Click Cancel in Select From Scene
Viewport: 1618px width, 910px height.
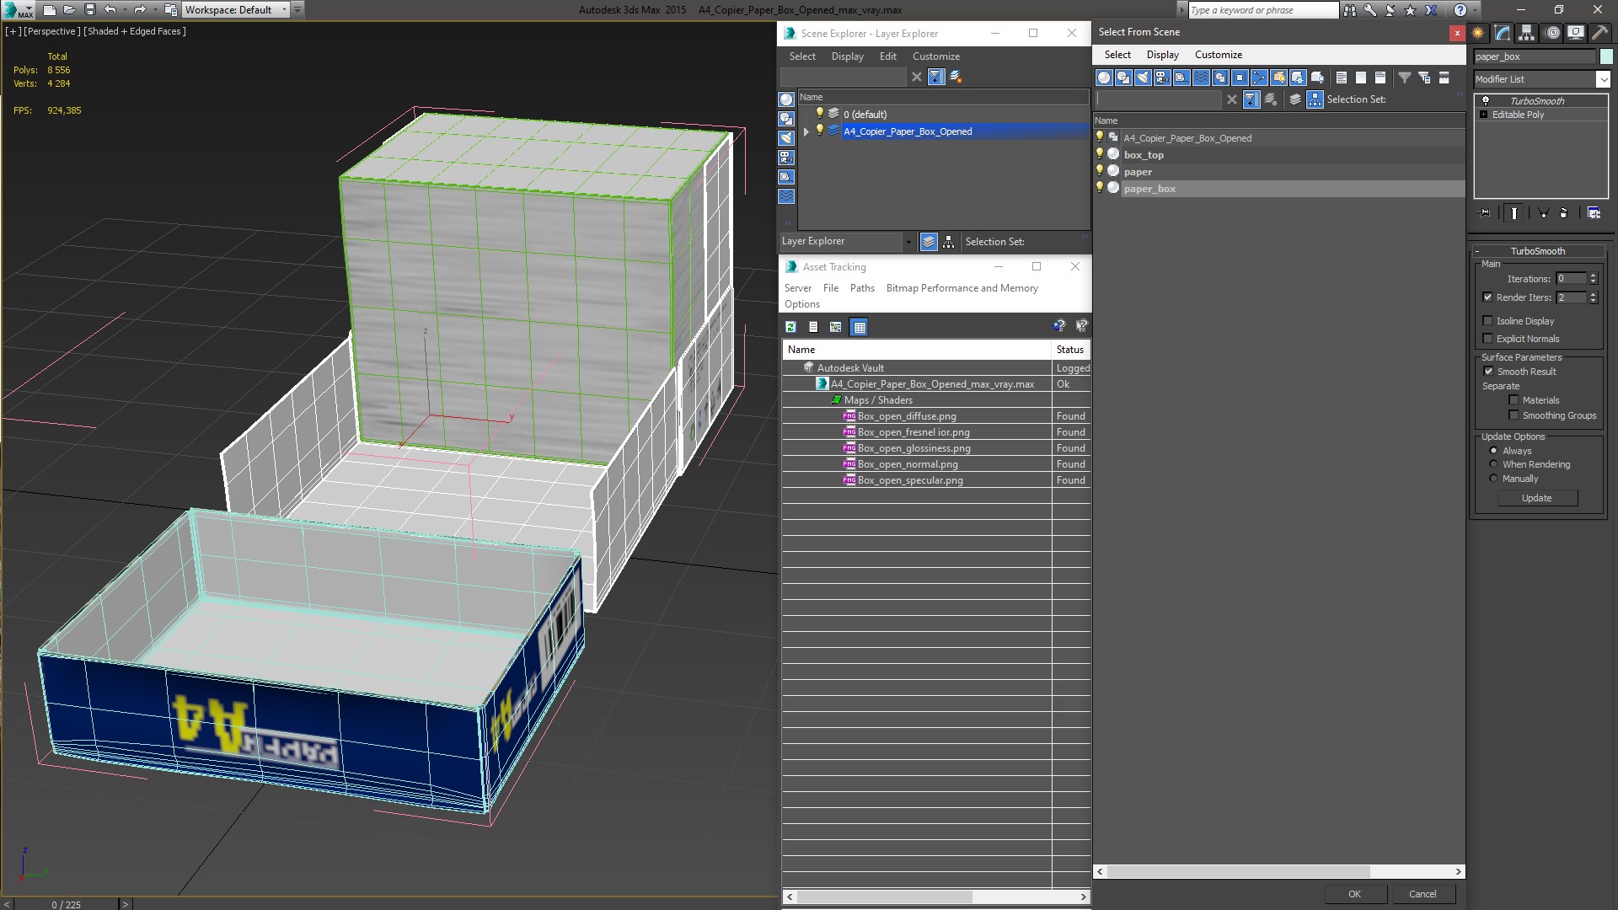[x=1422, y=894]
